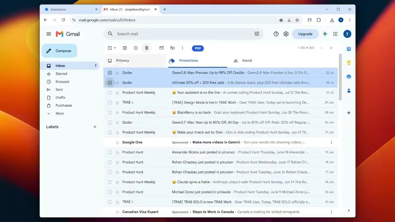Click the Gmail logo

coord(68,34)
